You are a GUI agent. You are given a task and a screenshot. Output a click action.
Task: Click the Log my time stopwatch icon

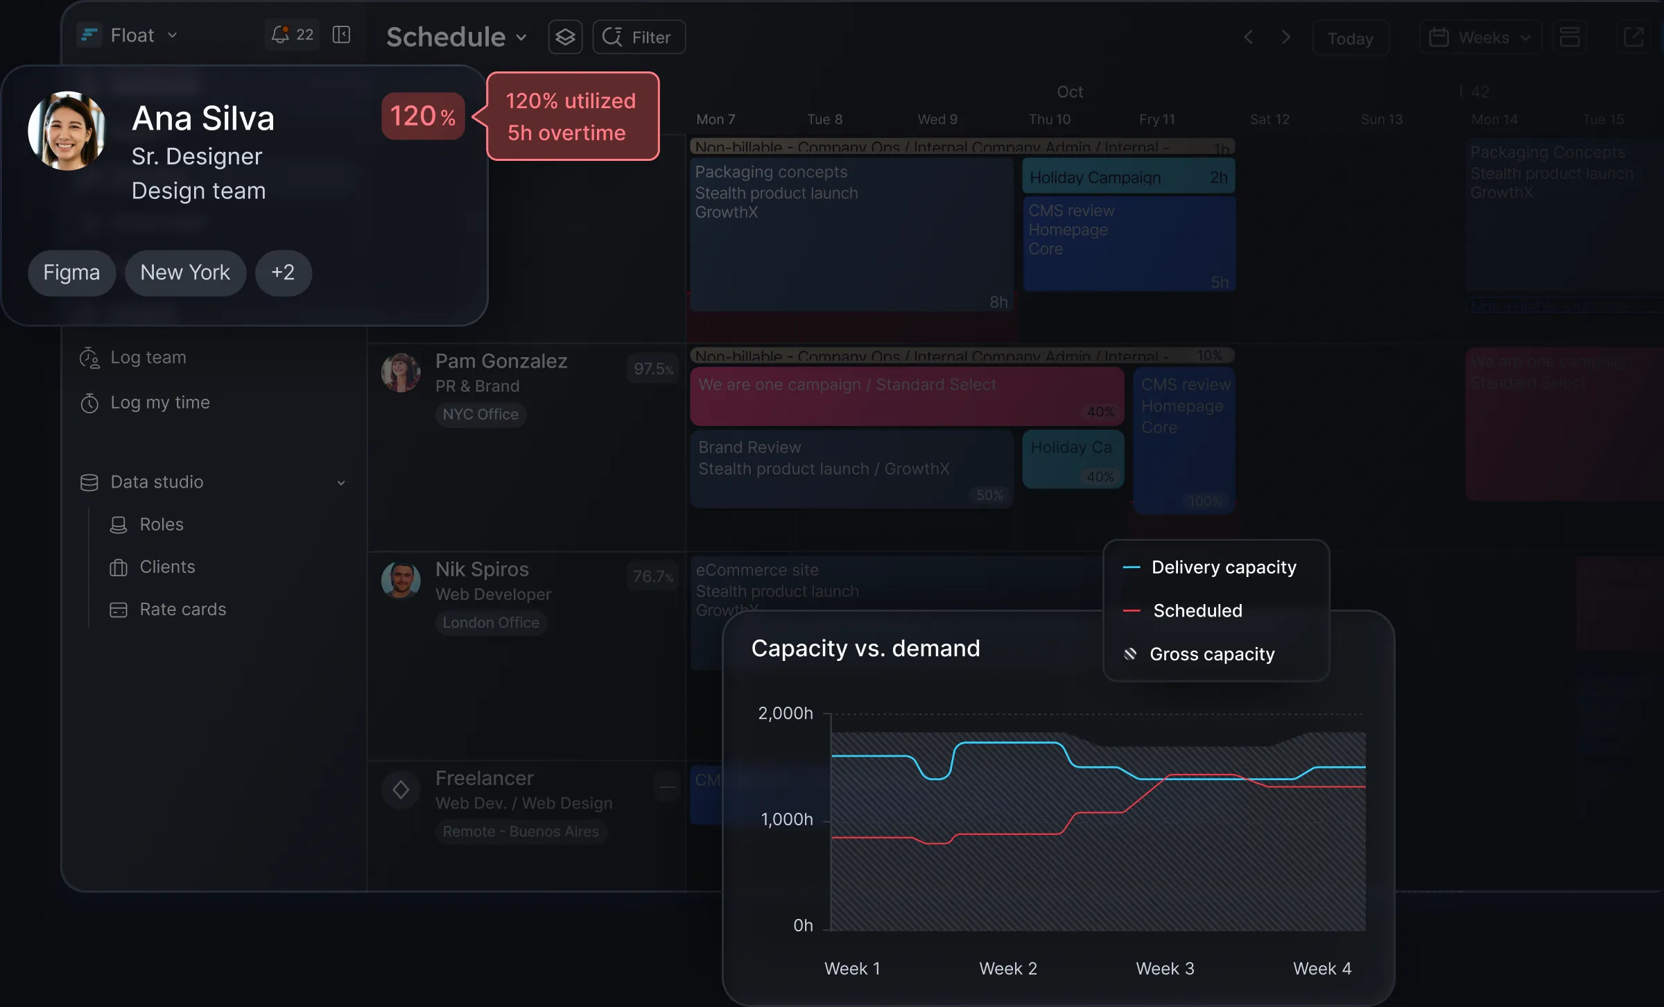89,403
